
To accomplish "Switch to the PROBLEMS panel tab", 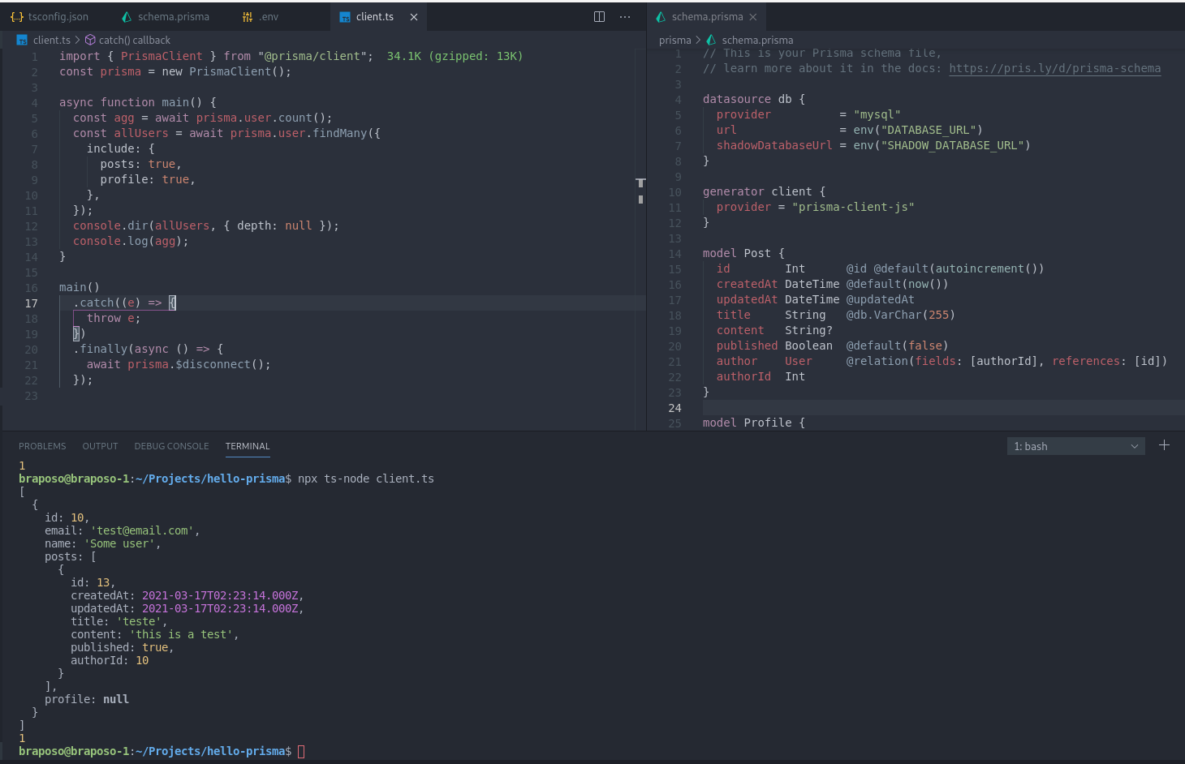I will [42, 445].
